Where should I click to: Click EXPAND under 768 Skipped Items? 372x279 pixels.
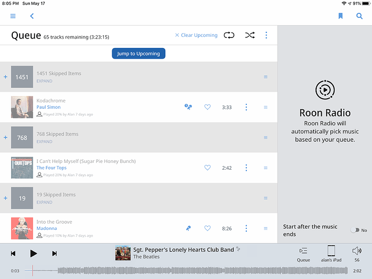point(44,142)
